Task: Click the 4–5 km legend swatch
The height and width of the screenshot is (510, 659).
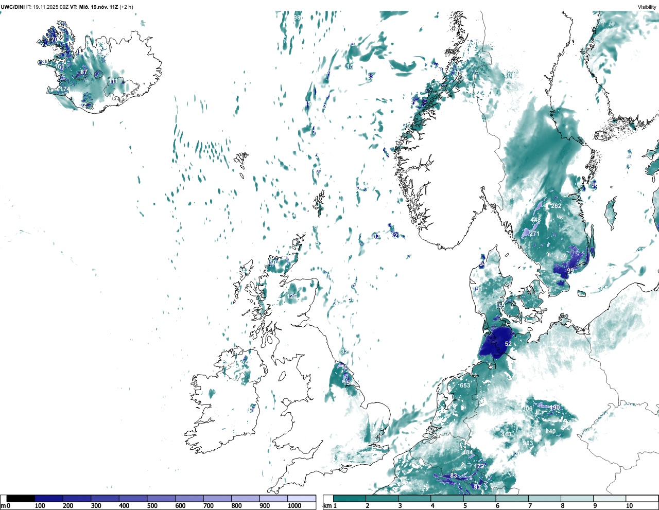Action: coord(447,498)
